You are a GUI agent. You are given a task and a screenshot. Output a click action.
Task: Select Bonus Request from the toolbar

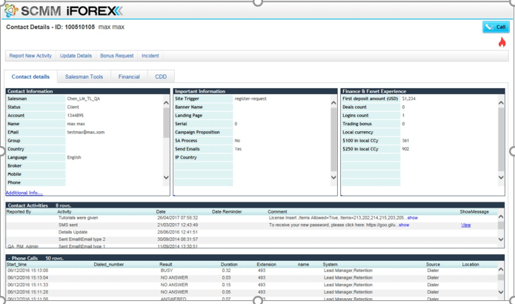(x=116, y=56)
